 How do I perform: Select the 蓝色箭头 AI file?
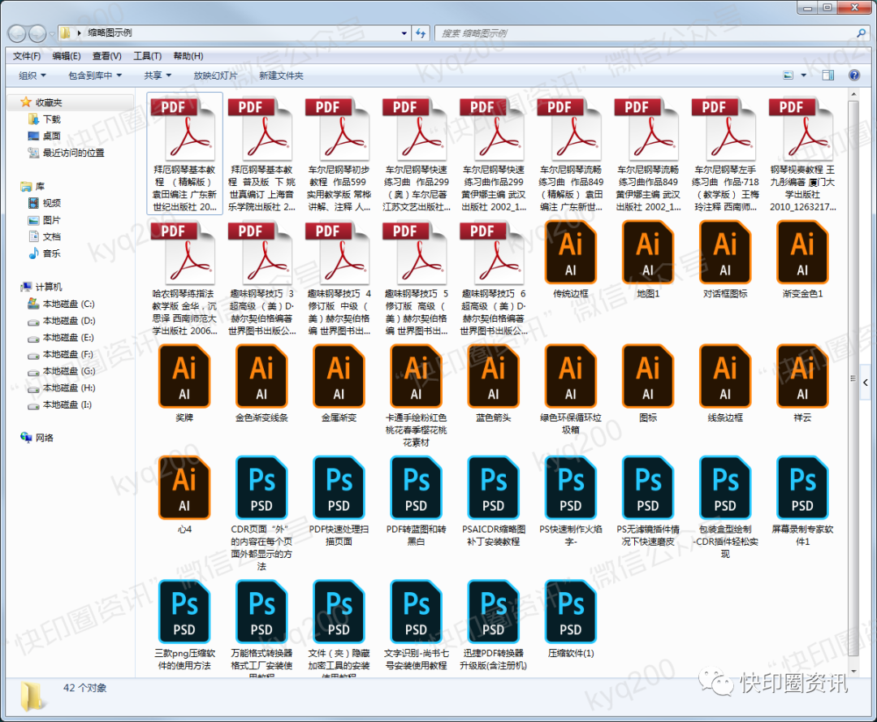tap(494, 383)
